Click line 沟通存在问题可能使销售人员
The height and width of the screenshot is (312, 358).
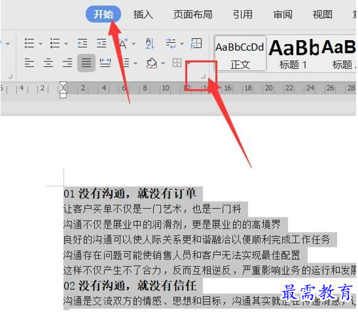[x=182, y=255]
